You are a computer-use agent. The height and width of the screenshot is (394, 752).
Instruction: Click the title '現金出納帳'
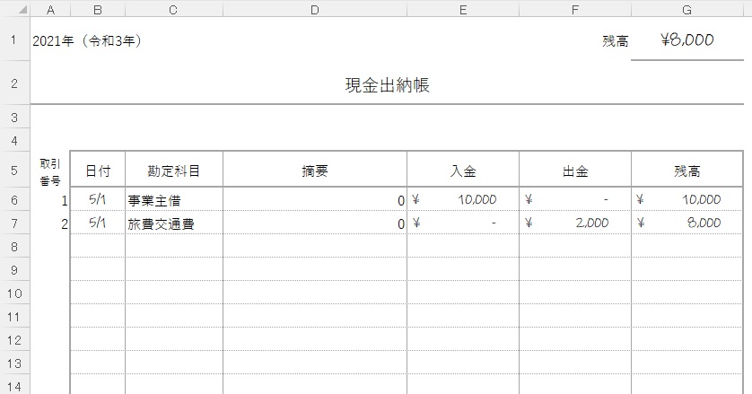click(387, 85)
